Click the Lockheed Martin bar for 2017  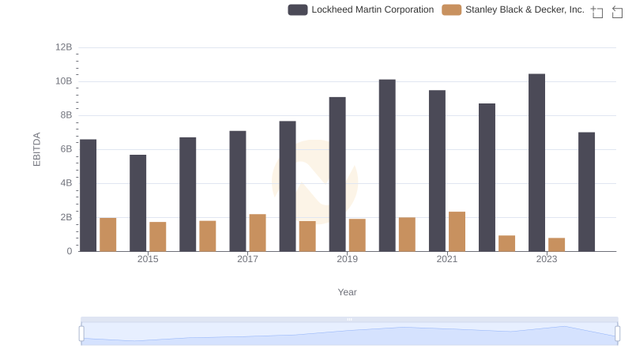click(x=238, y=191)
